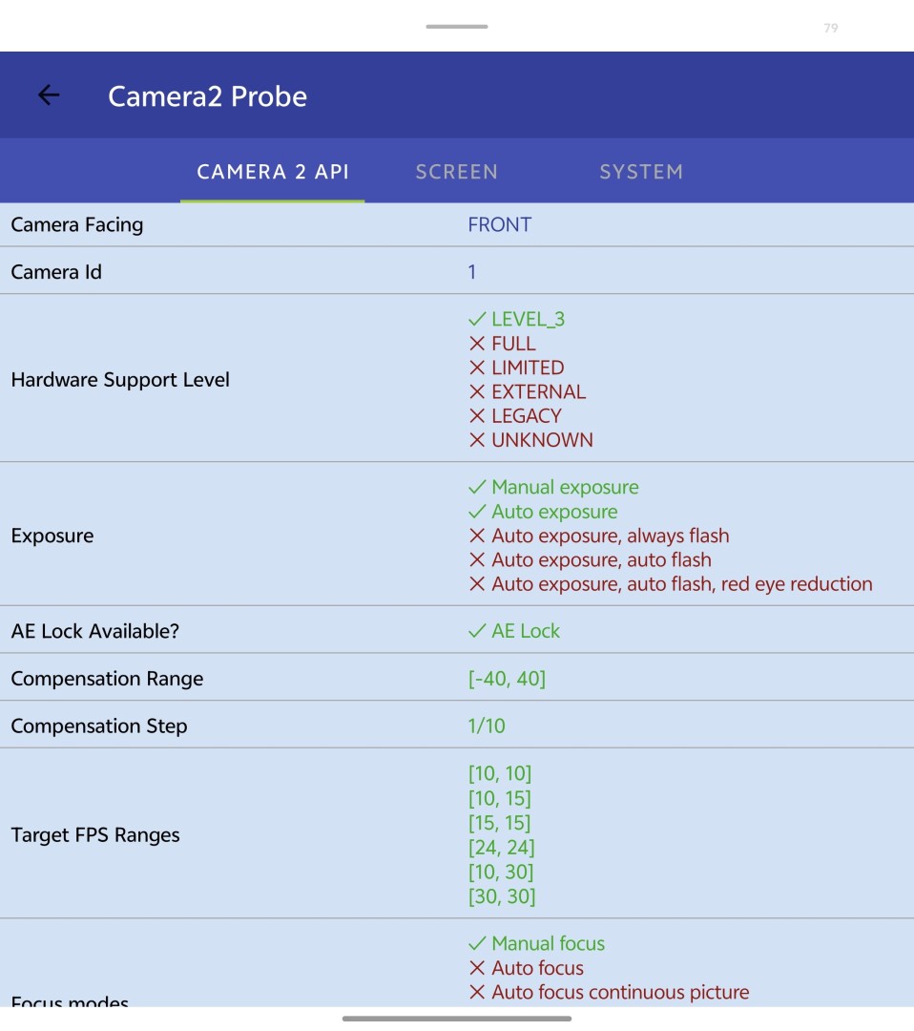Tap the Camera Facing FRONT value
This screenshot has width=914, height=1031.
click(x=499, y=225)
